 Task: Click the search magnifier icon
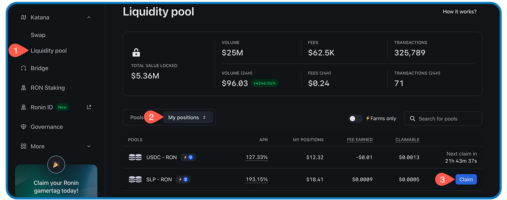[x=413, y=119]
